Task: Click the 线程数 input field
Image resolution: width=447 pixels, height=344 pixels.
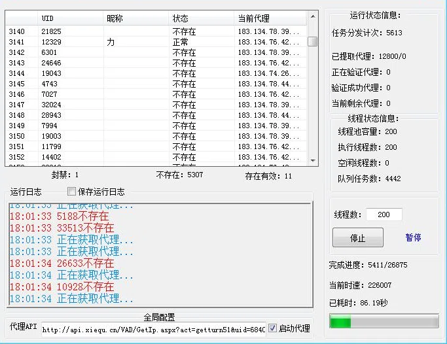Action: click(384, 215)
